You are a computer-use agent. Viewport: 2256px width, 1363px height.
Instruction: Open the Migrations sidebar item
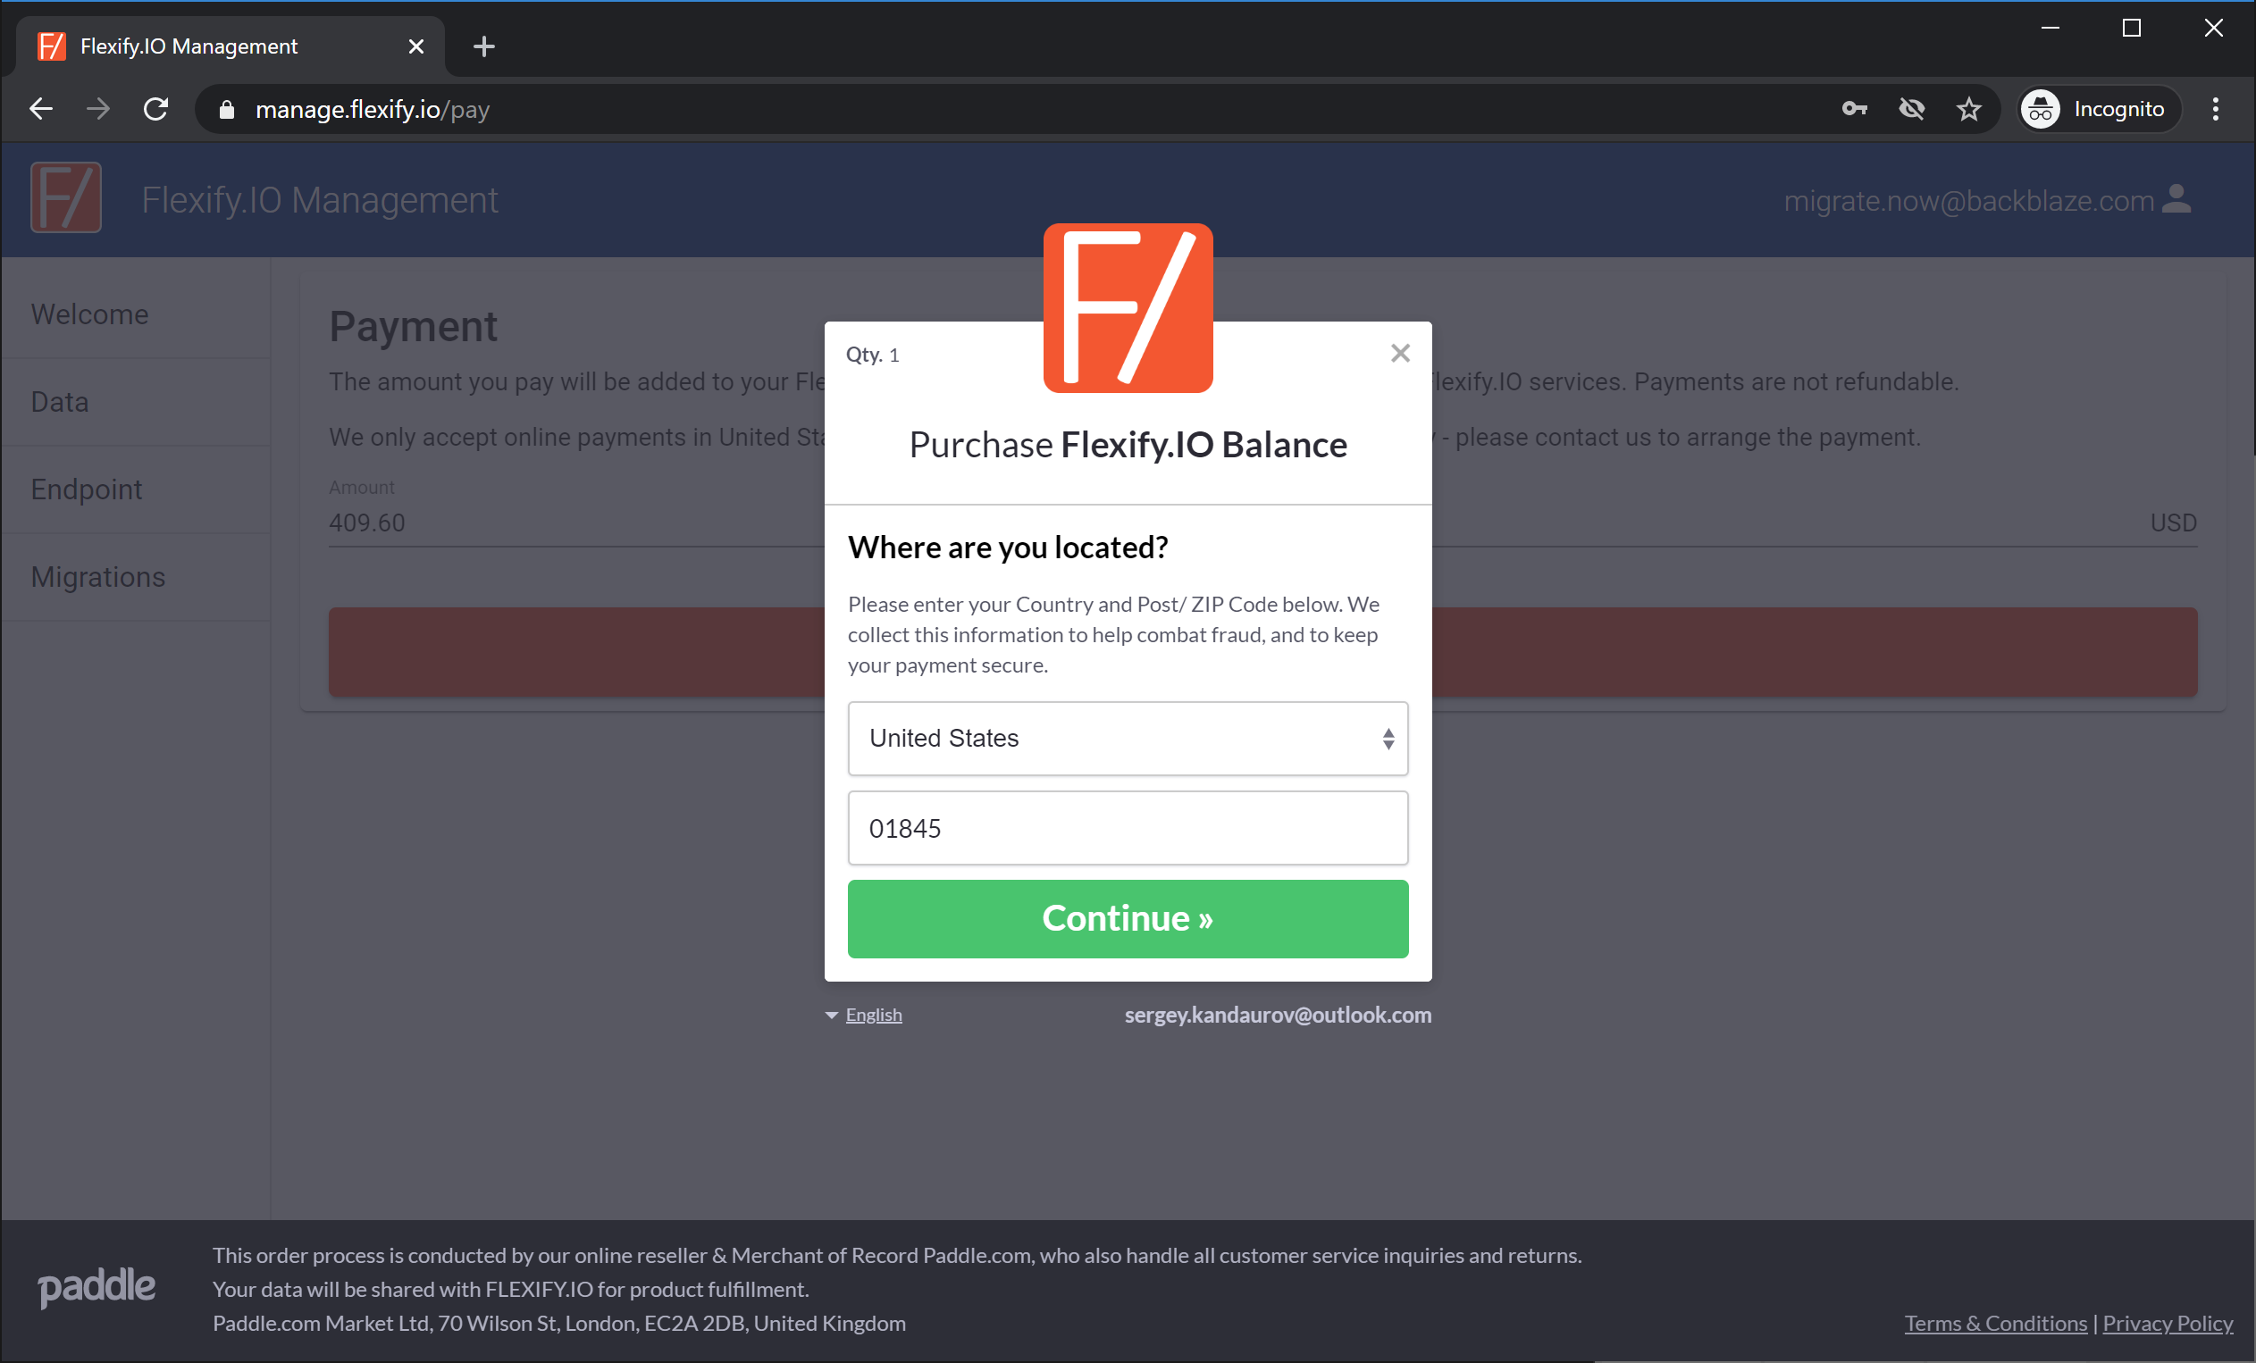click(136, 578)
